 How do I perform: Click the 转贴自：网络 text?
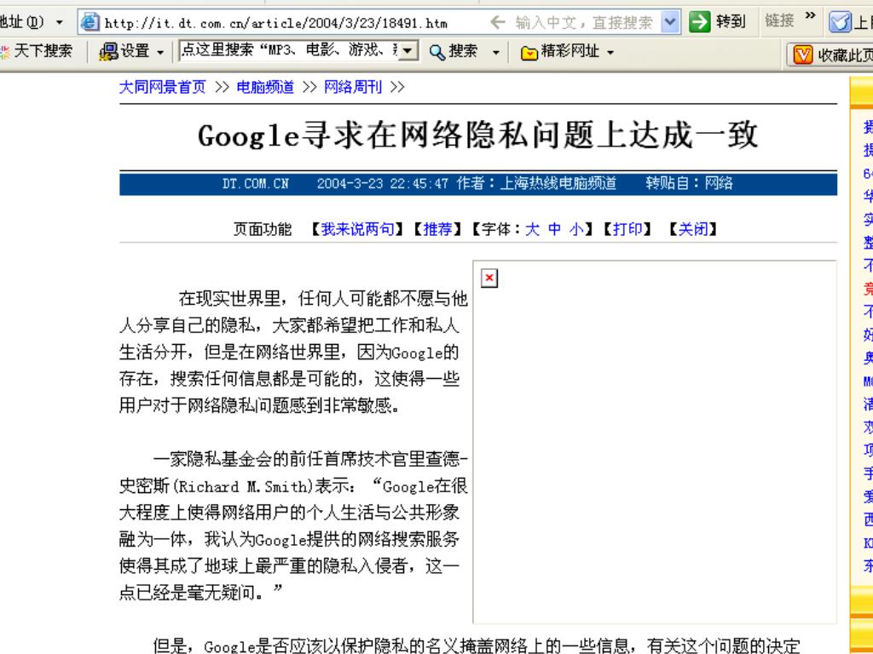[x=689, y=184]
